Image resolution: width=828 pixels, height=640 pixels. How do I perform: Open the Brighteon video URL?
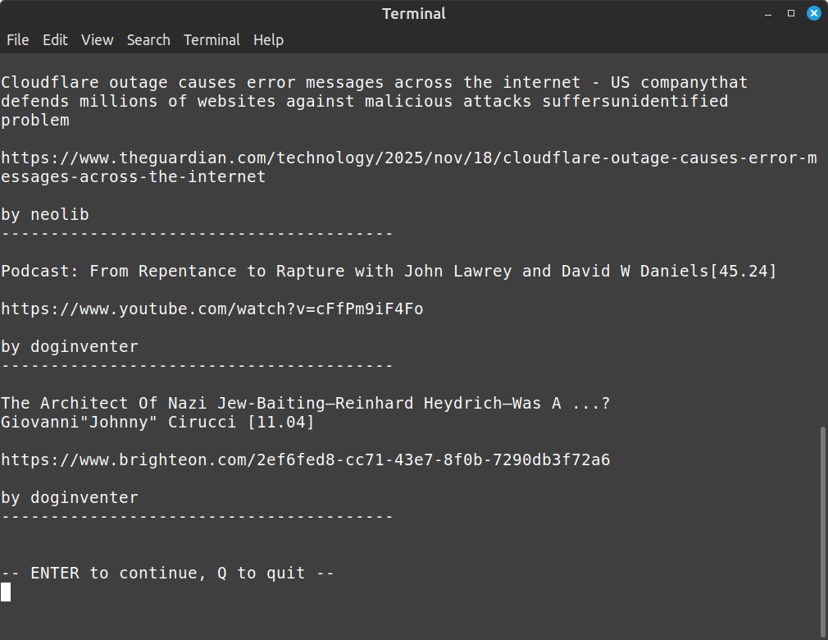[x=305, y=459]
